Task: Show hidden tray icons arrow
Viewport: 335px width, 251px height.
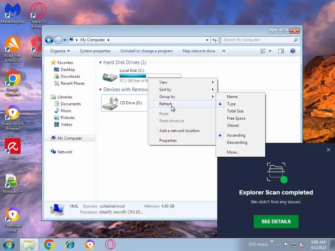Action: click(278, 245)
